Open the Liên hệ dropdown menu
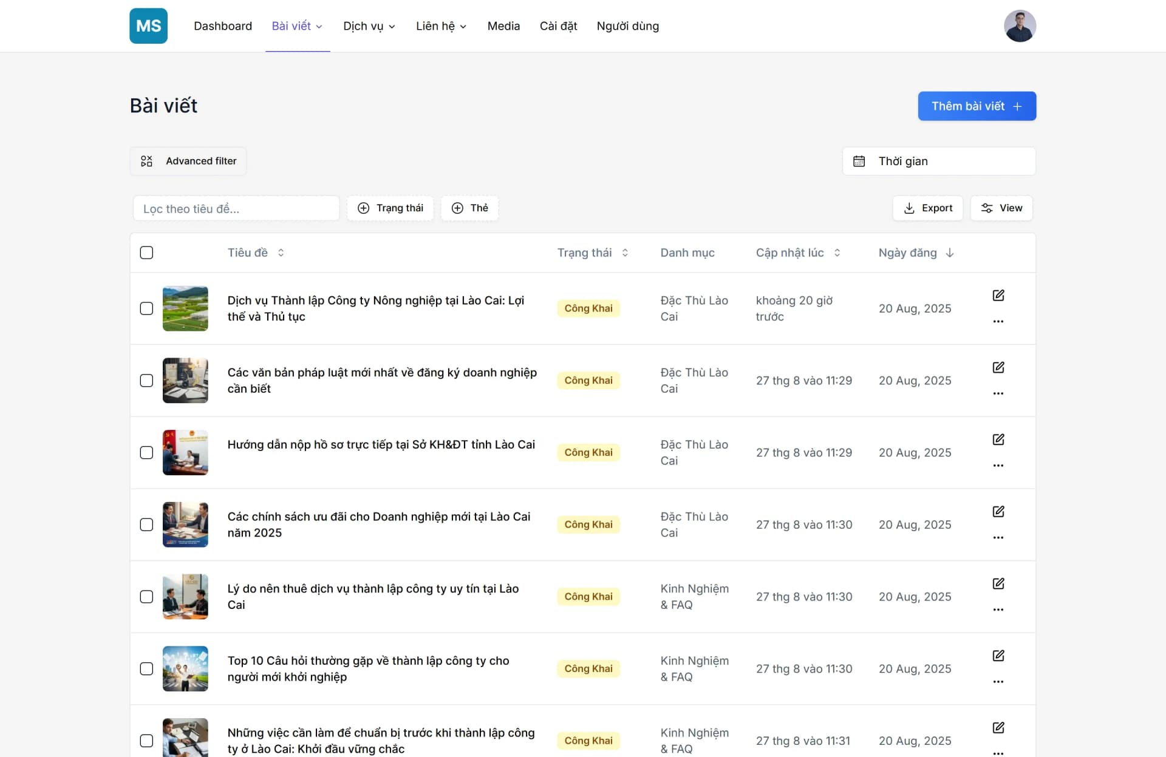The image size is (1166, 757). (x=441, y=26)
